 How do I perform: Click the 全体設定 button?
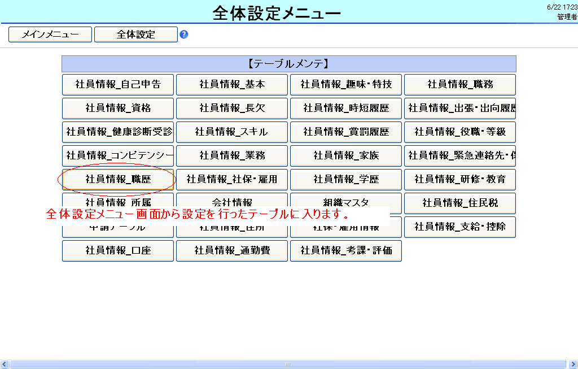pos(135,34)
